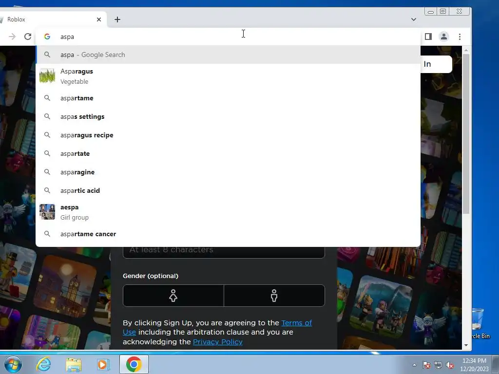Click search icon beside 'asparagus recipe'

pos(47,135)
